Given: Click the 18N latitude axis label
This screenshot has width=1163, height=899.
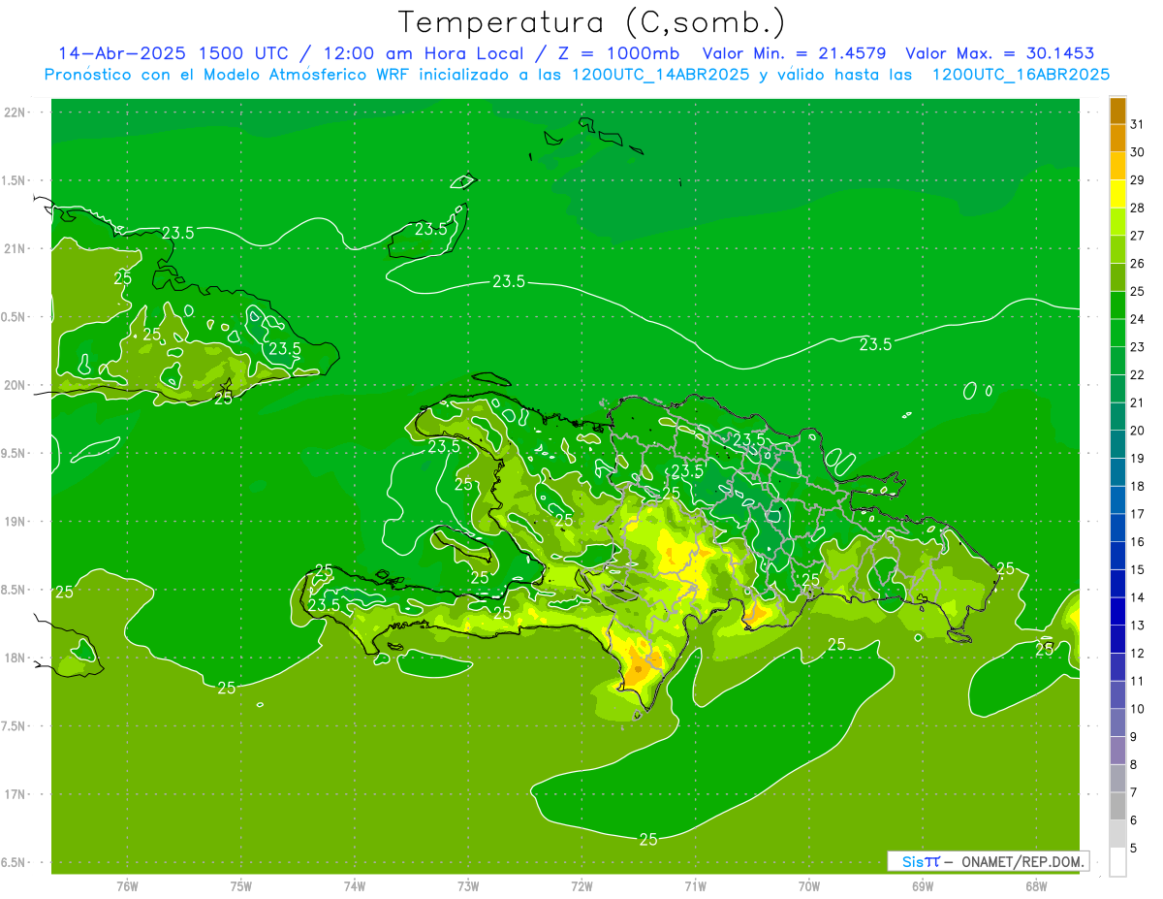Looking at the screenshot, I should tap(16, 658).
